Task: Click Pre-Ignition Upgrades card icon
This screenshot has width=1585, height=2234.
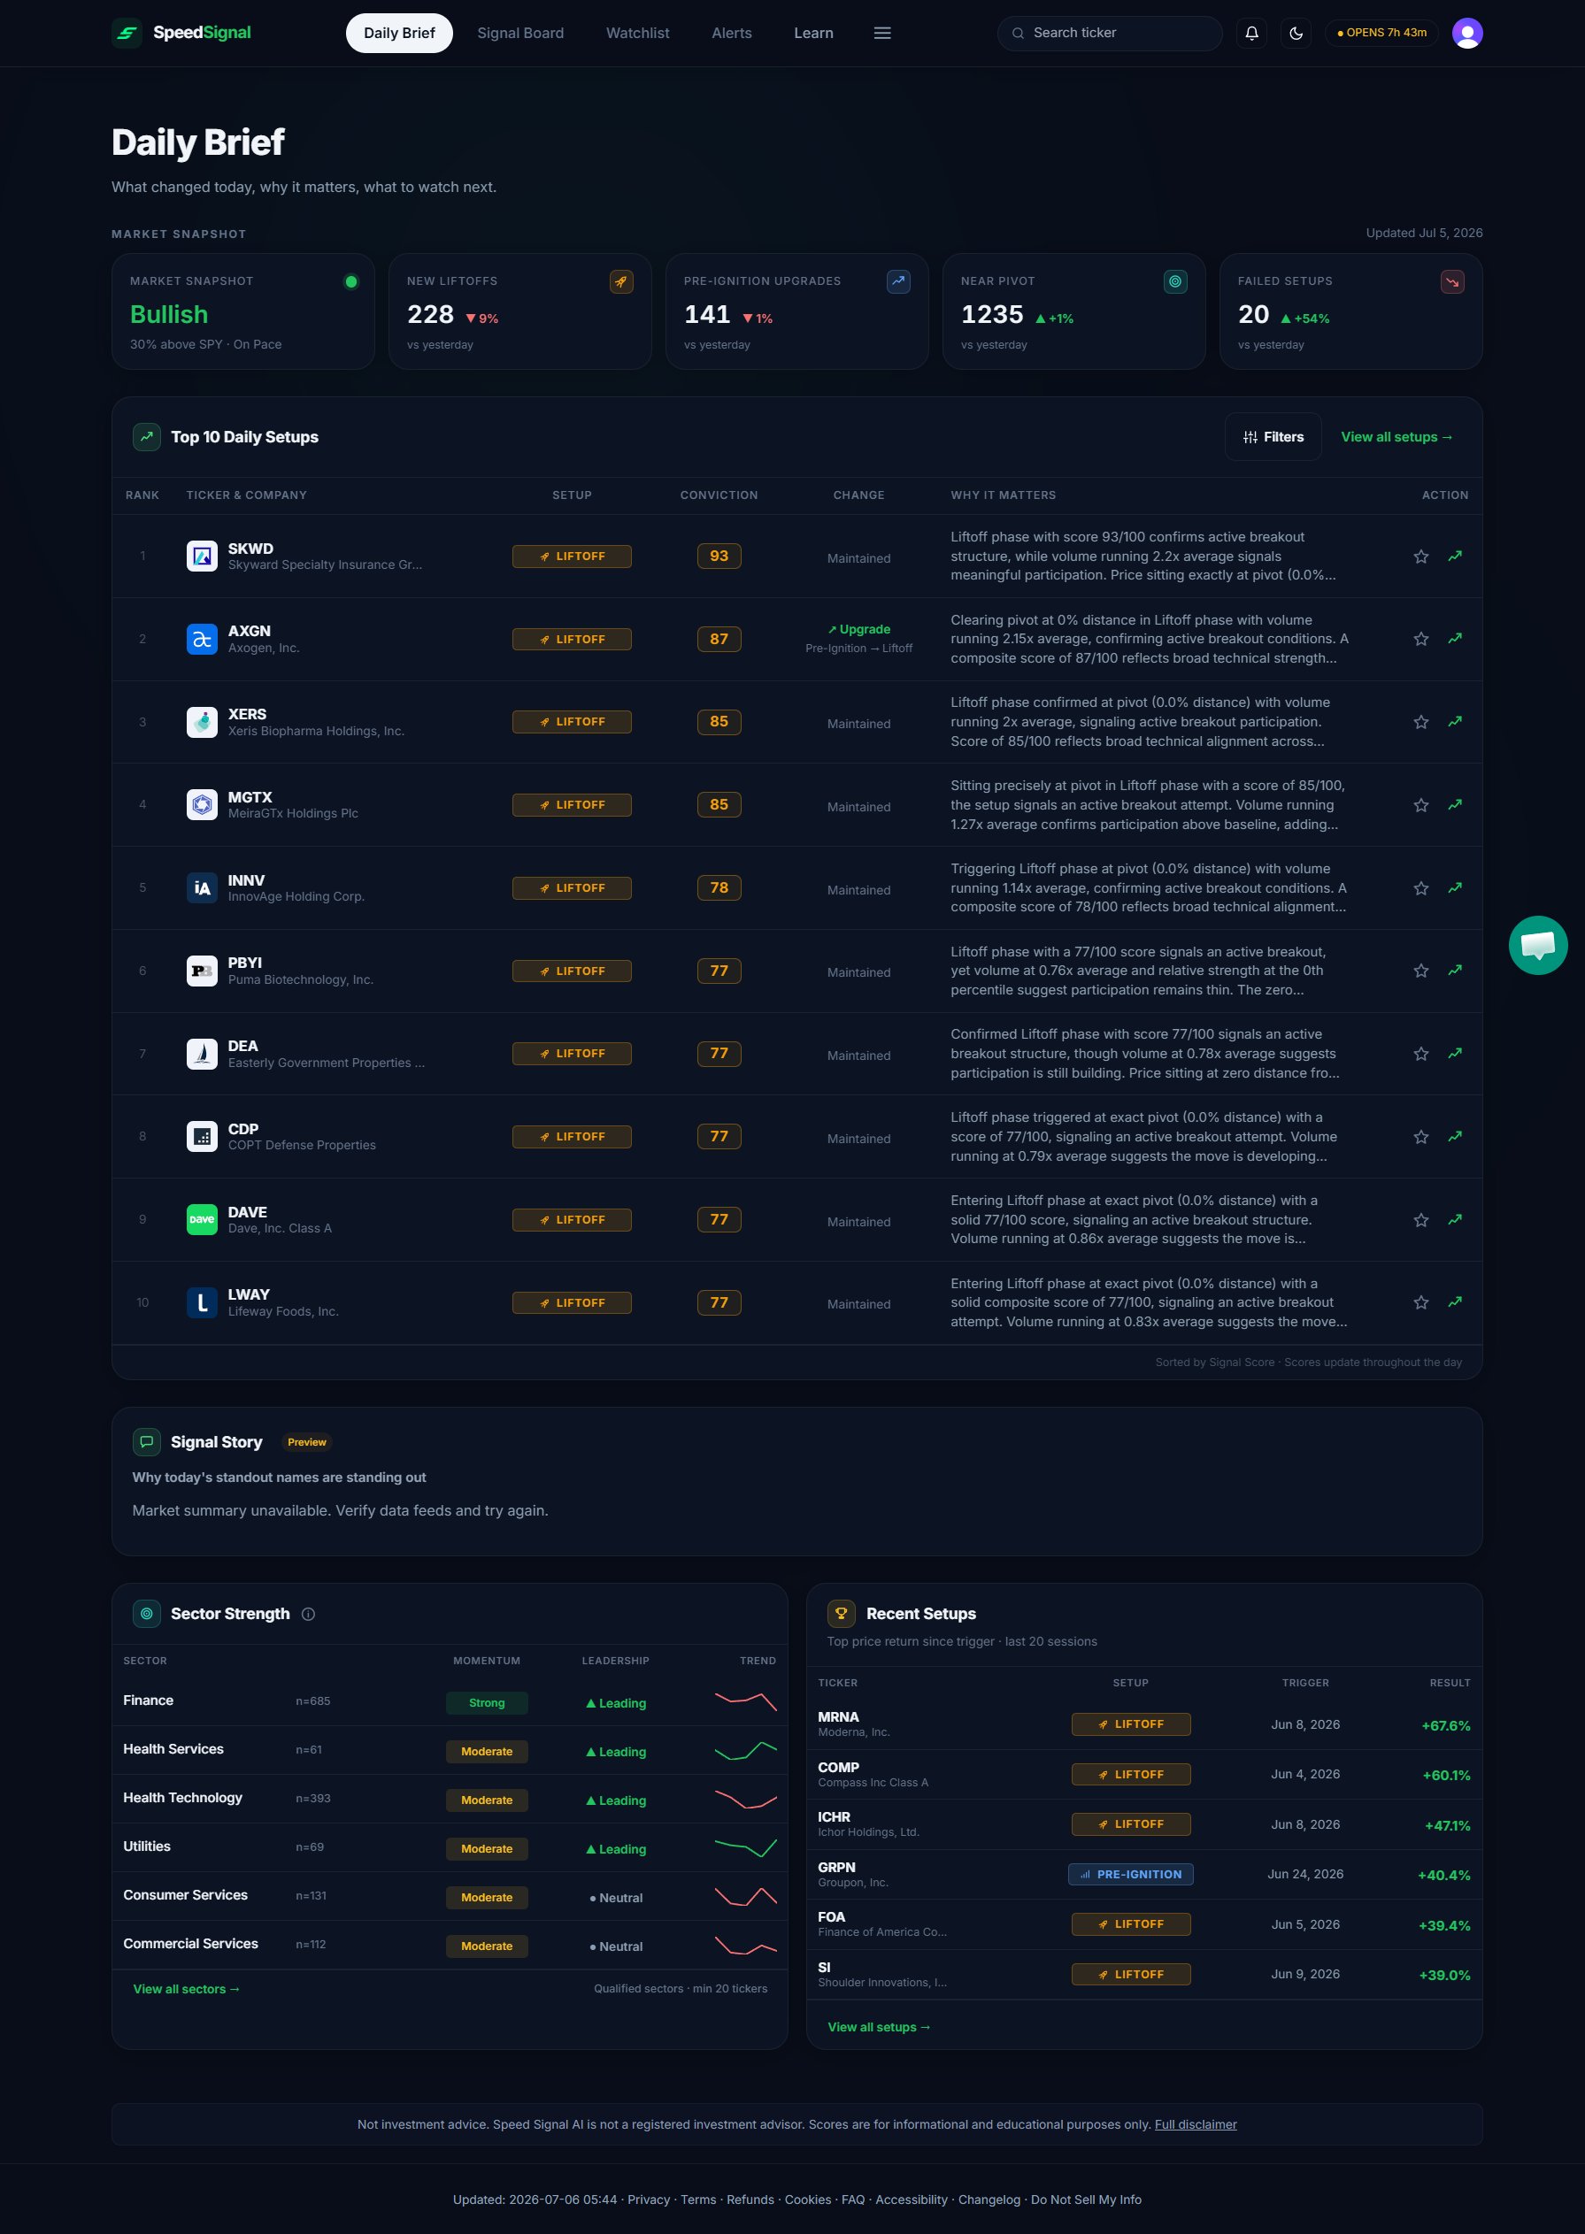Action: pyautogui.click(x=899, y=282)
